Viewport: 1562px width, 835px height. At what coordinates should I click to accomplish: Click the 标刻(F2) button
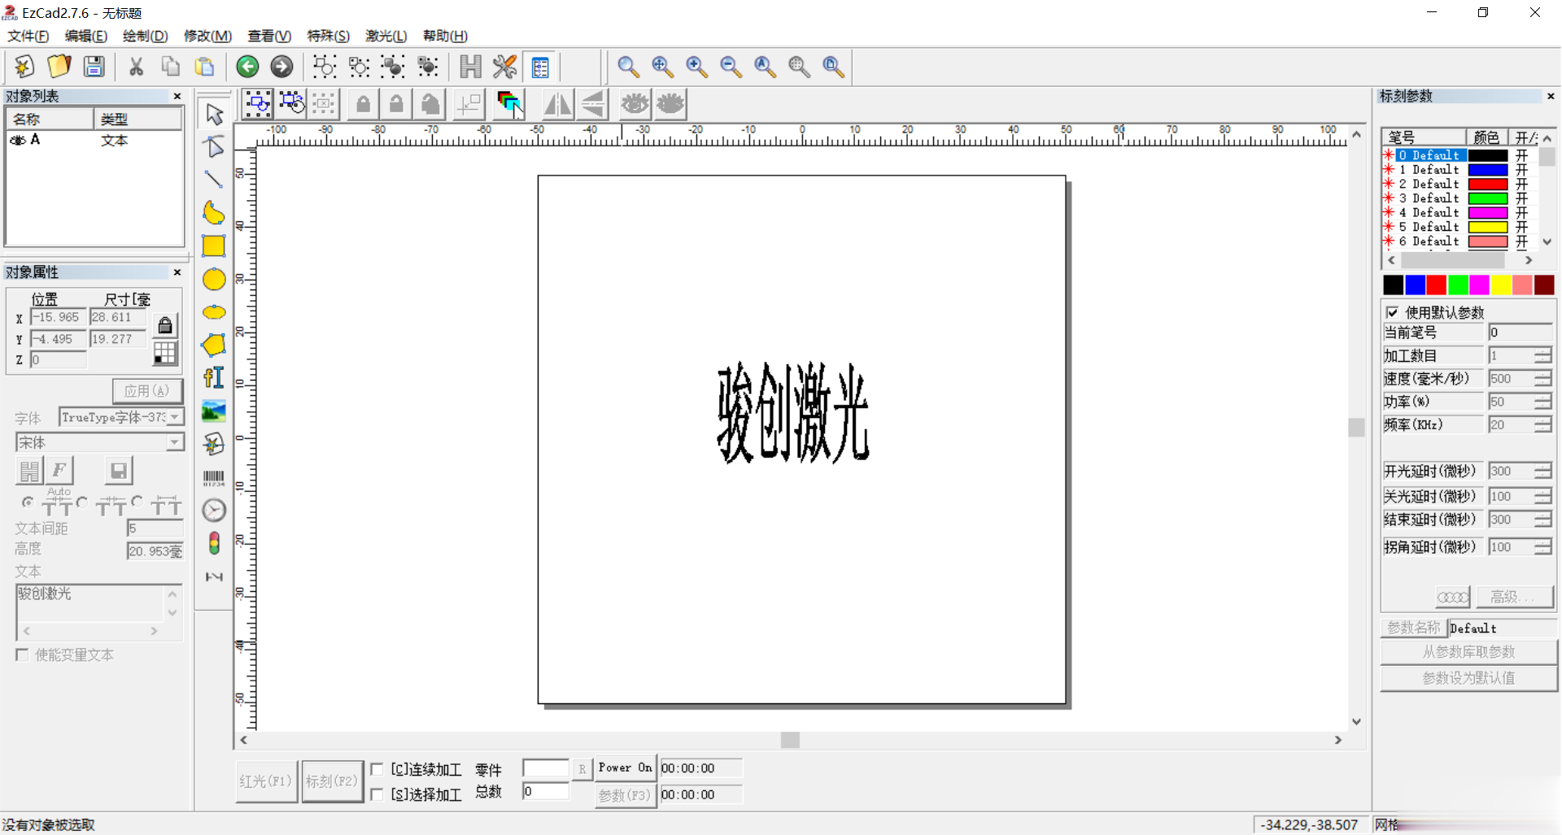point(332,781)
